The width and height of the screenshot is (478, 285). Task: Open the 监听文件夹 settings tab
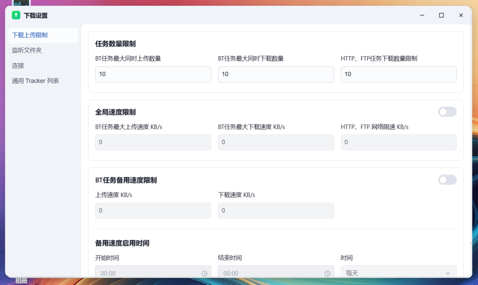[x=43, y=50]
